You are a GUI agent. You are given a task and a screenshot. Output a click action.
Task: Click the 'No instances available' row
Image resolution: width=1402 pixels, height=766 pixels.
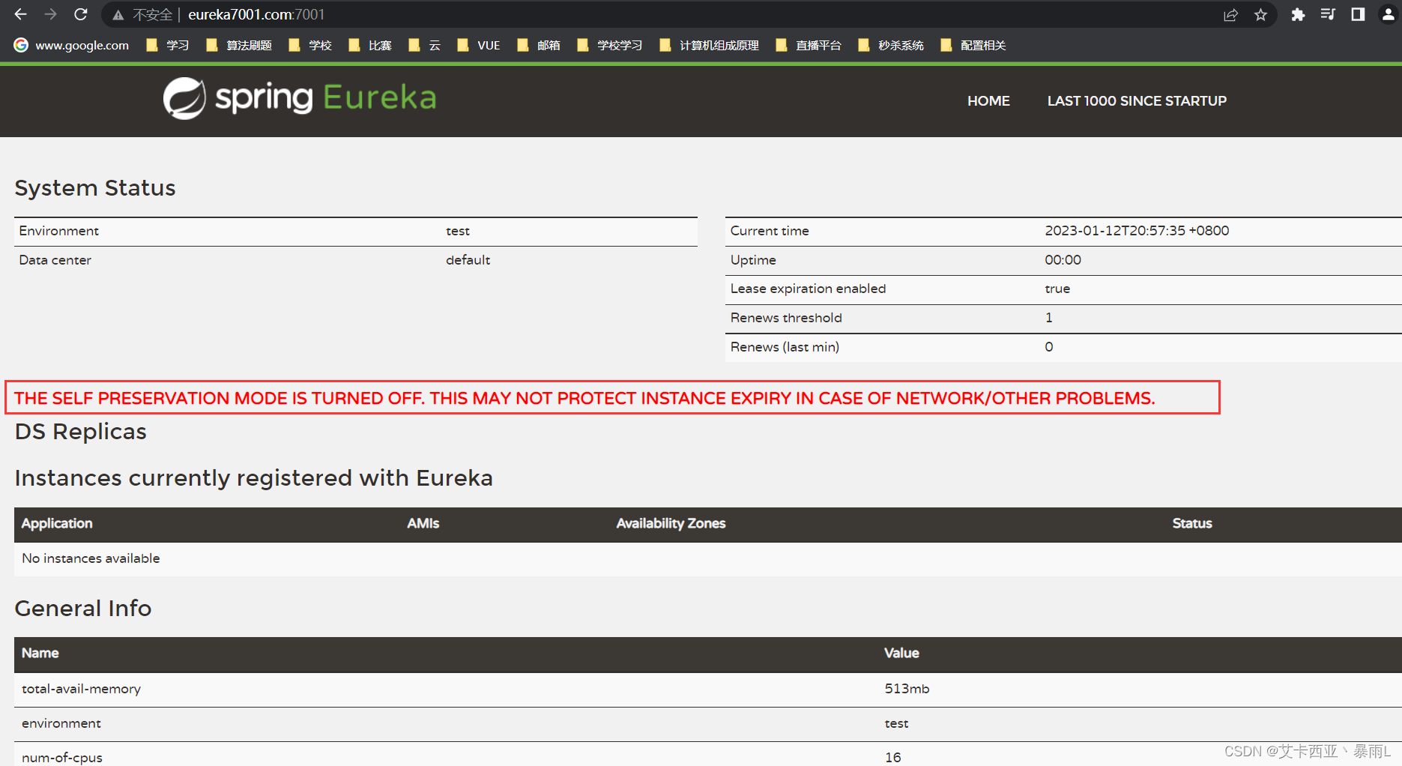pos(707,558)
